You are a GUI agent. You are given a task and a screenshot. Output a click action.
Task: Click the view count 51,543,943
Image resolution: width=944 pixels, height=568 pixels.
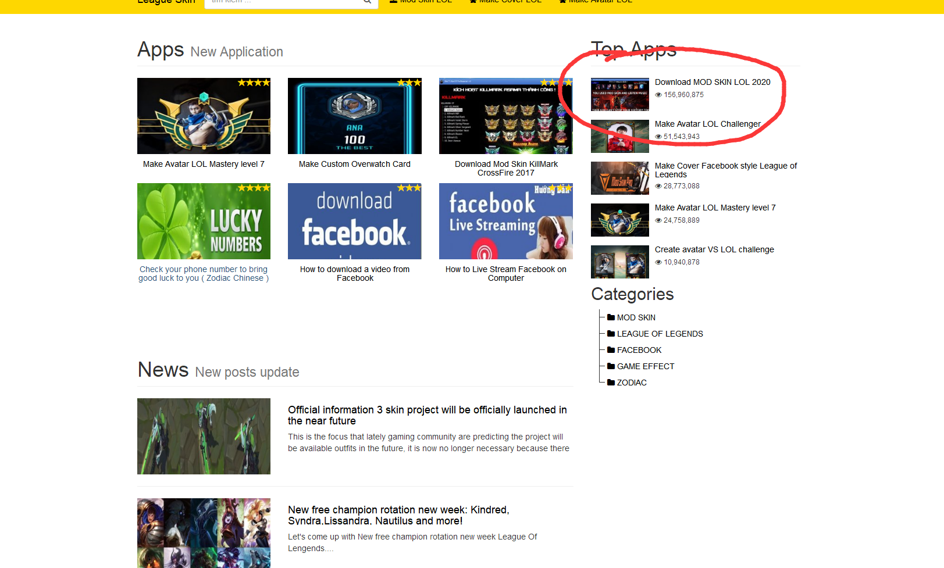pyautogui.click(x=682, y=137)
